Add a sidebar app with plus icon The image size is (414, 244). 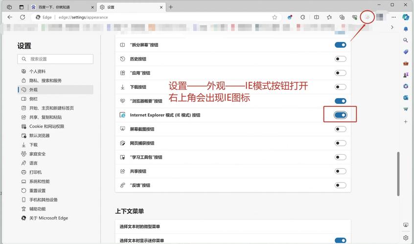(406, 122)
